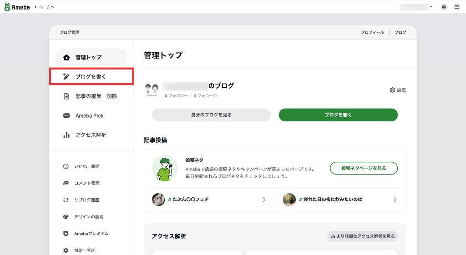Click 投稿ネタページを見る button
This screenshot has width=466, height=255.
pos(364,168)
